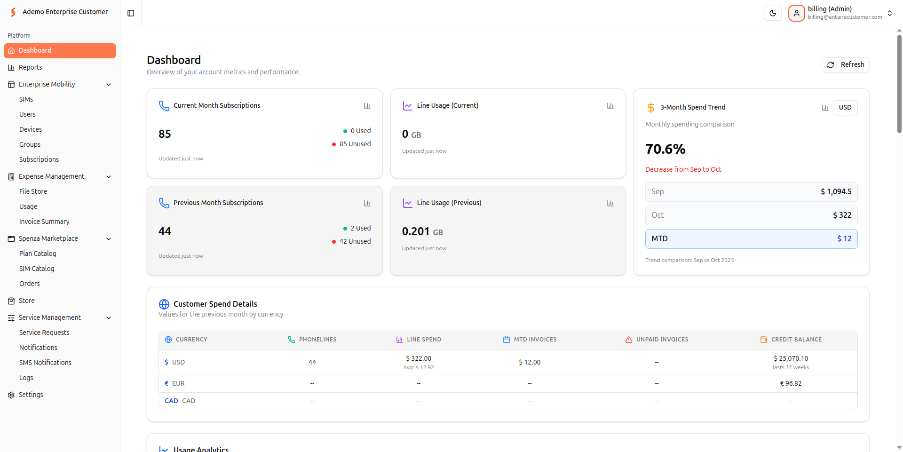Toggle the sidebar panel visibility
Screen dimensions: 903x452
point(131,13)
